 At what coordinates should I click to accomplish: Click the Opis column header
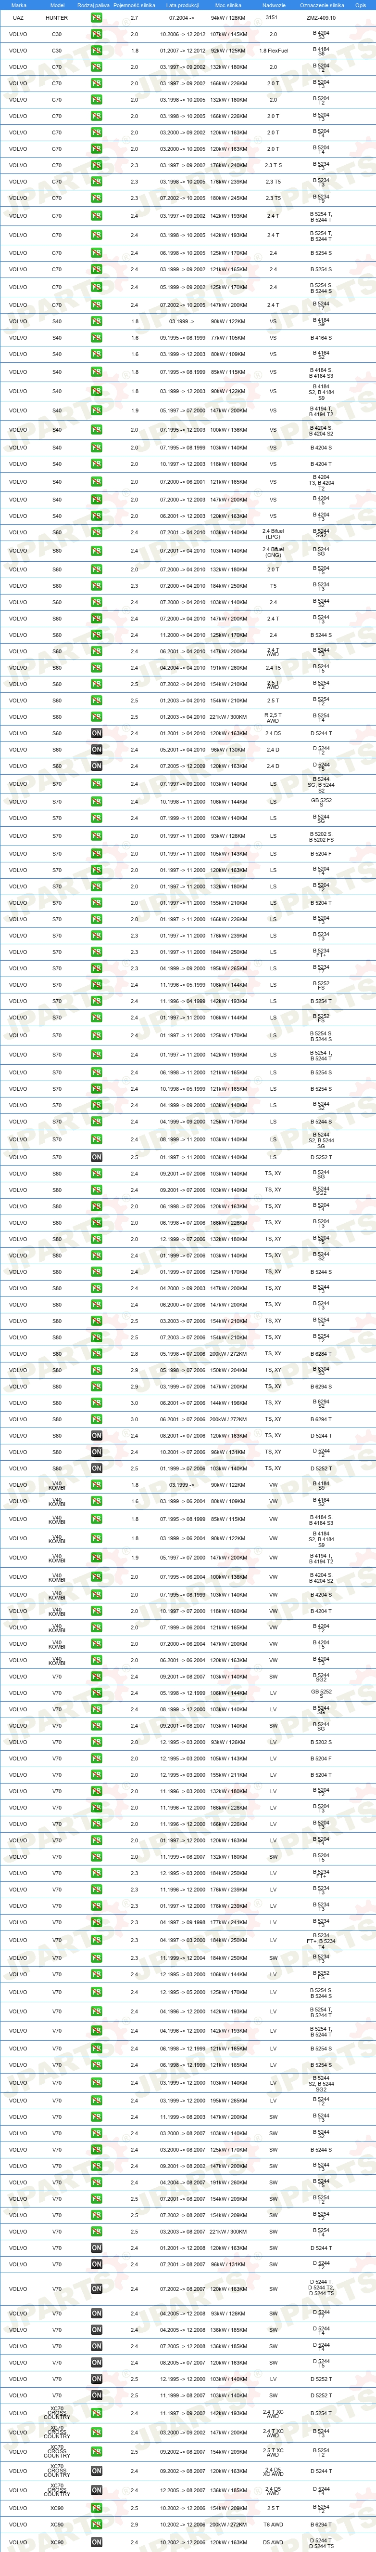click(361, 5)
